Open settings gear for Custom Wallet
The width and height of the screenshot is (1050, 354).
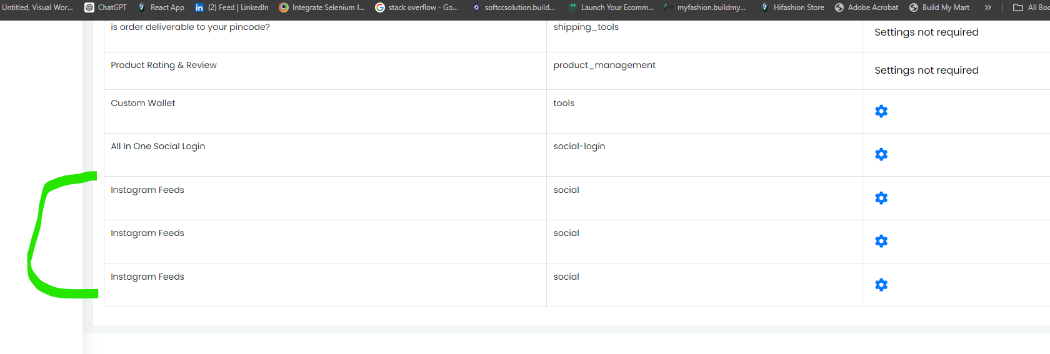(x=881, y=111)
